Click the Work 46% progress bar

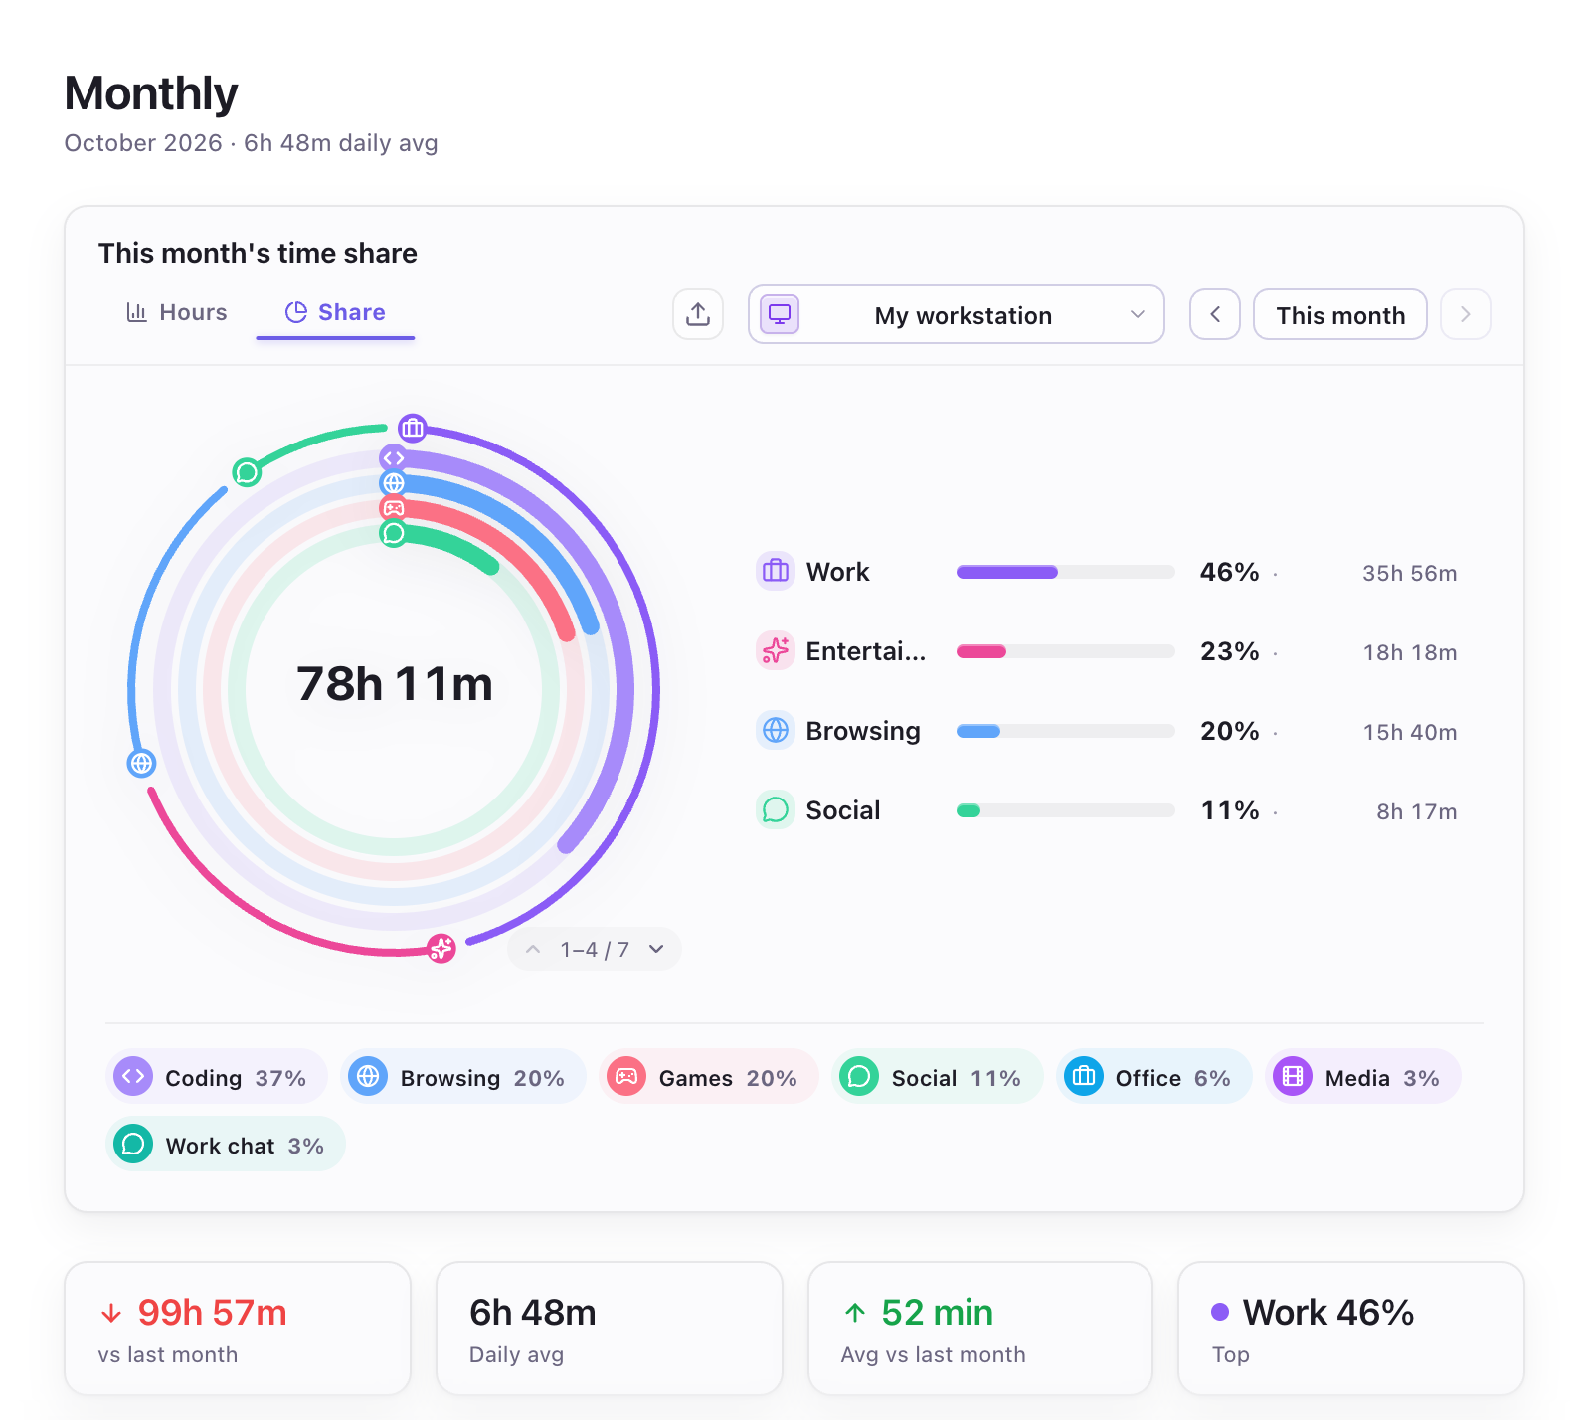click(x=1066, y=572)
